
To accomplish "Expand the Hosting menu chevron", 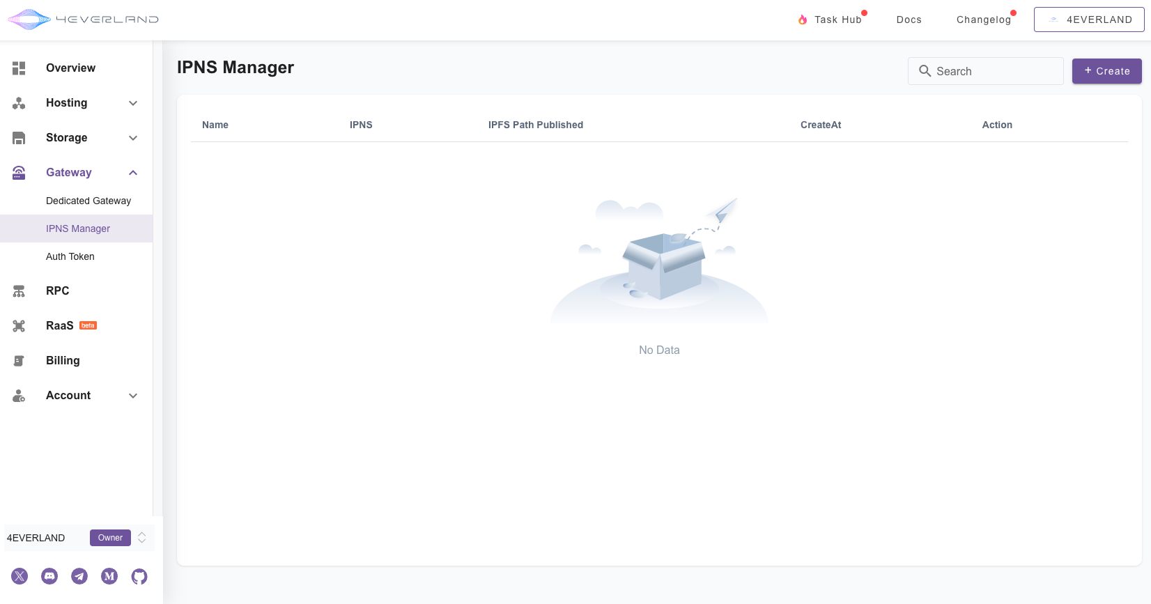I will [133, 103].
